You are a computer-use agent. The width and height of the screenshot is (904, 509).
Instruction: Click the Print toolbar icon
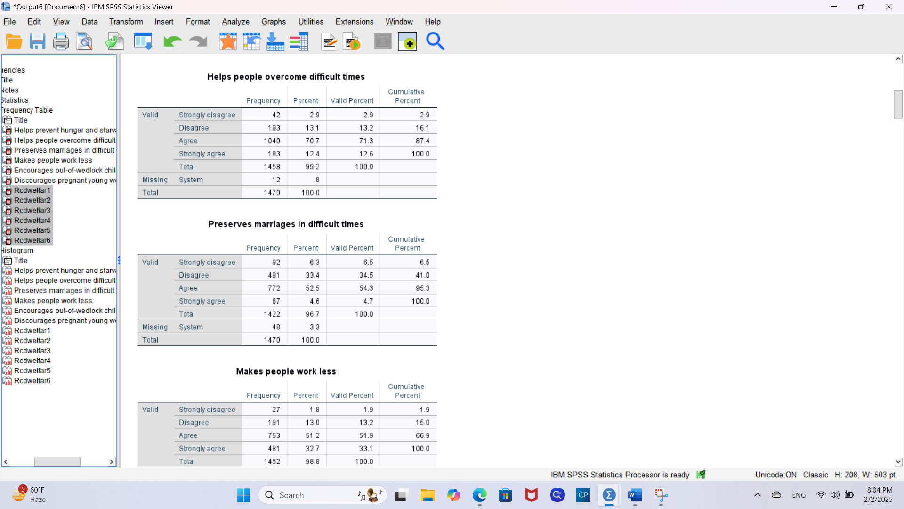point(61,41)
